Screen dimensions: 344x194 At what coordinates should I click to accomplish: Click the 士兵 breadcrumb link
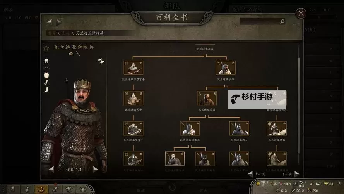pos(66,33)
